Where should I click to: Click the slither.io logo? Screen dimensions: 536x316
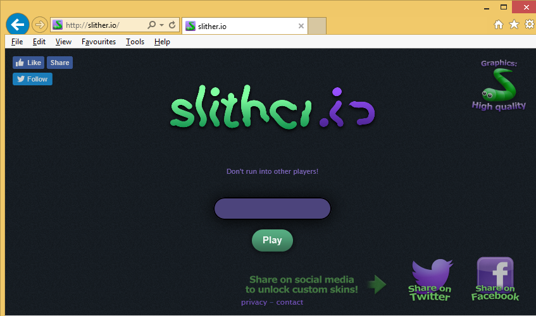[x=273, y=107]
